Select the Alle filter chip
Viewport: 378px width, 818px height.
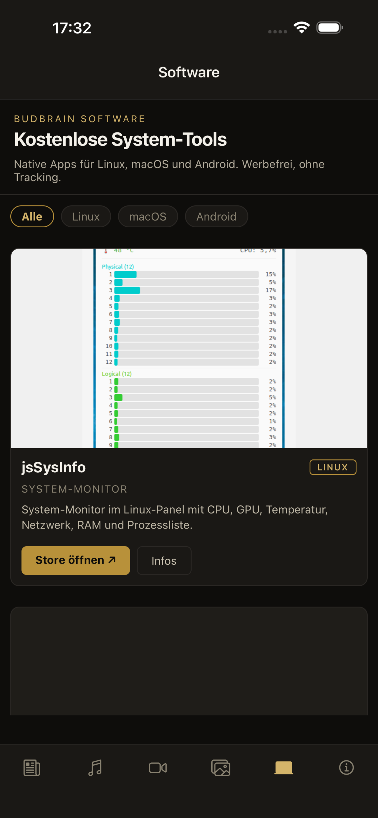click(32, 216)
